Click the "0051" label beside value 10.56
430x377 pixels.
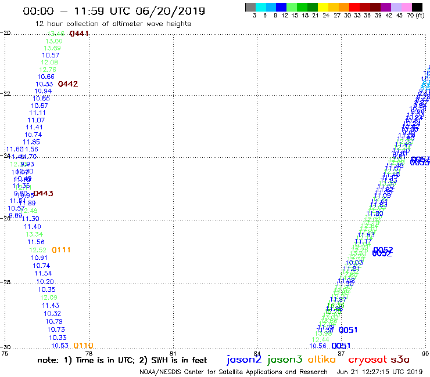pyautogui.click(x=341, y=346)
